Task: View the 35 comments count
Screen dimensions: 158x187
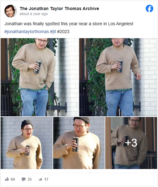Action: (x=30, y=179)
